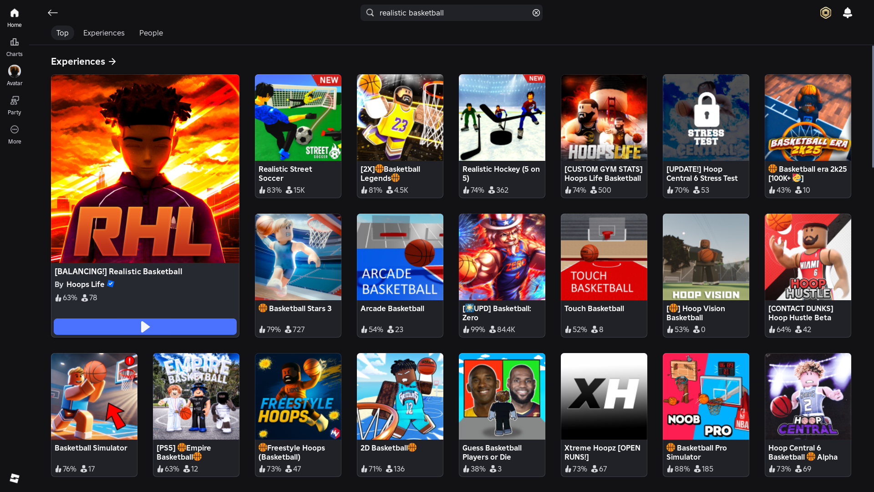Open the Experiences section heading link
Viewport: 874px width, 492px height.
[84, 61]
